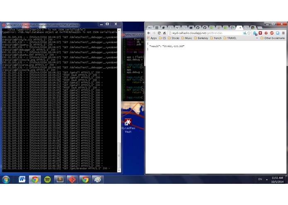Open the Berkeley bookmarks folder
288x205 pixels.
(x=201, y=38)
